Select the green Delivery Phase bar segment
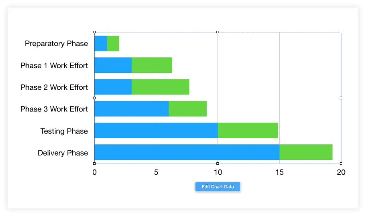366x216 pixels. point(306,152)
